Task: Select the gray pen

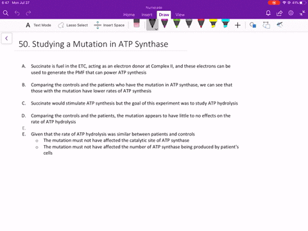Action: [189, 24]
